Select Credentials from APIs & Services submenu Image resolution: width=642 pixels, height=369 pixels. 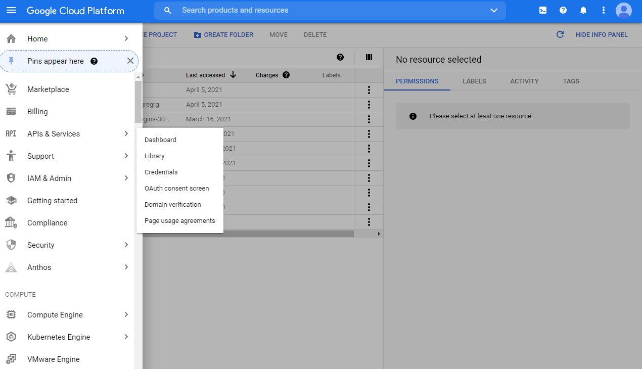click(x=161, y=172)
